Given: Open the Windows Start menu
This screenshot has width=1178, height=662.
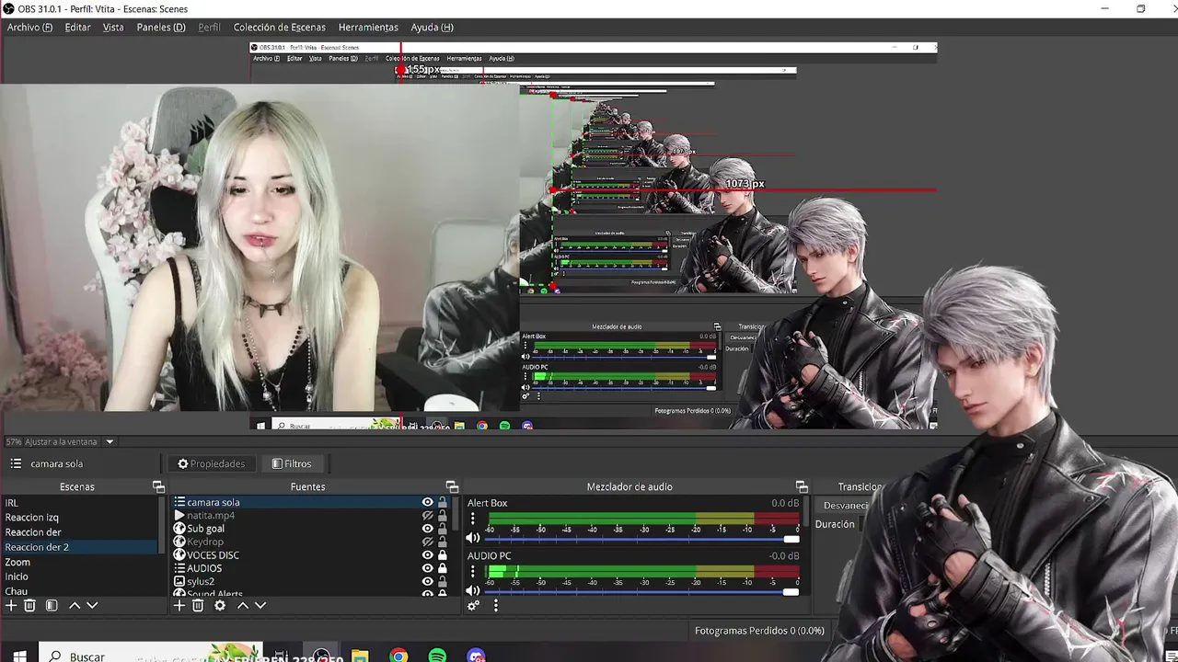Looking at the screenshot, I should click(x=19, y=656).
